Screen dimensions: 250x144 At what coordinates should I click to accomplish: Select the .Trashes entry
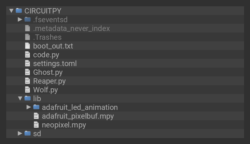47,37
